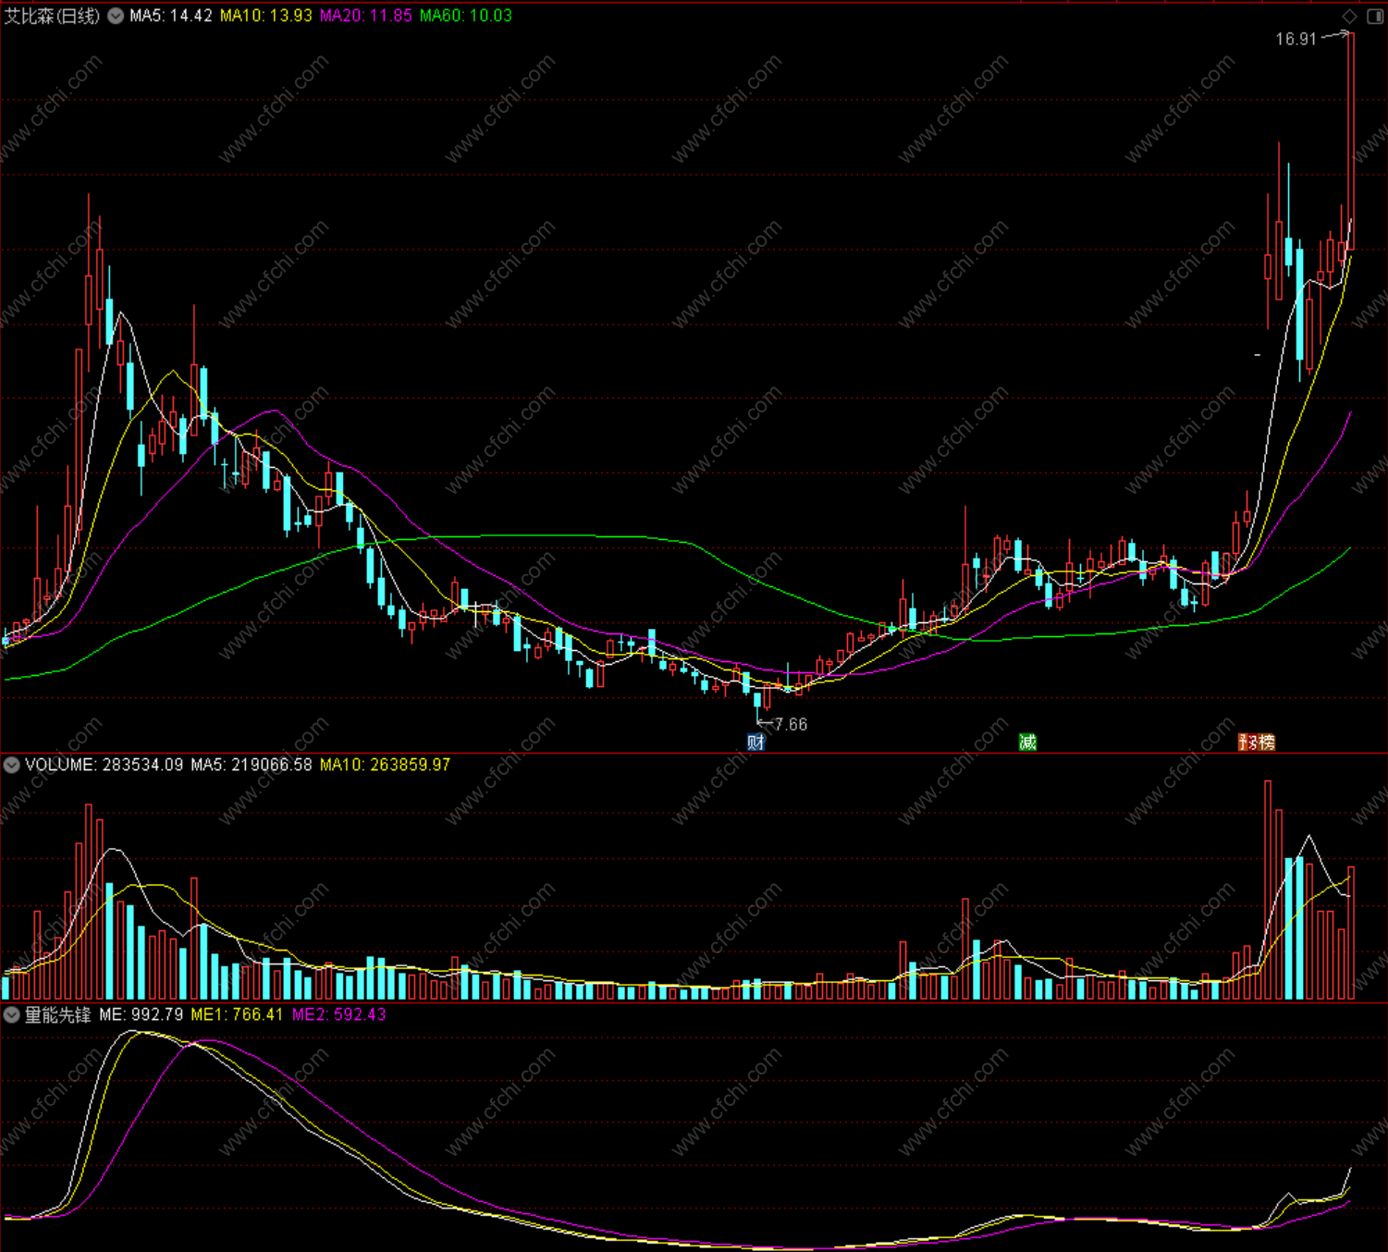This screenshot has width=1388, height=1252.
Task: Click the ME2: 592.43 value
Action: point(338,1014)
